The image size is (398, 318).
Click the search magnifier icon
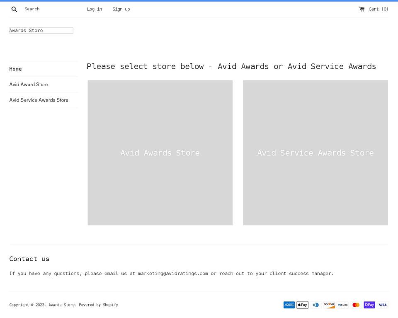(14, 10)
